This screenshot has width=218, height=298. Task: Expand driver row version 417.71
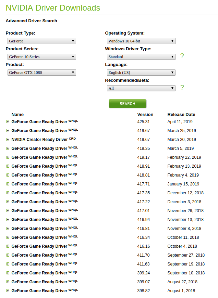pyautogui.click(x=8, y=184)
